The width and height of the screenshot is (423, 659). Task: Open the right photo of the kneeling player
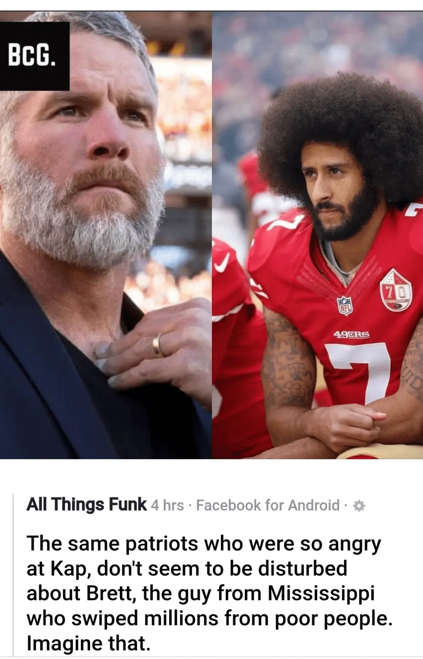(318, 235)
